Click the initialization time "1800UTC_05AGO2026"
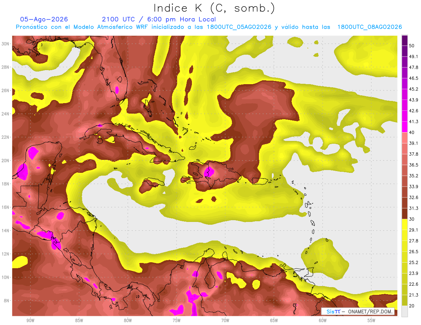This screenshot has width=421, height=325. point(239,27)
